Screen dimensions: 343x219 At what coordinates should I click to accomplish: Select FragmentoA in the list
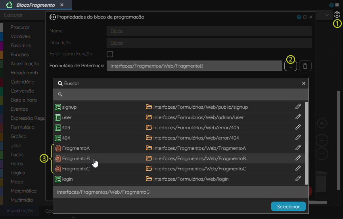click(x=179, y=148)
